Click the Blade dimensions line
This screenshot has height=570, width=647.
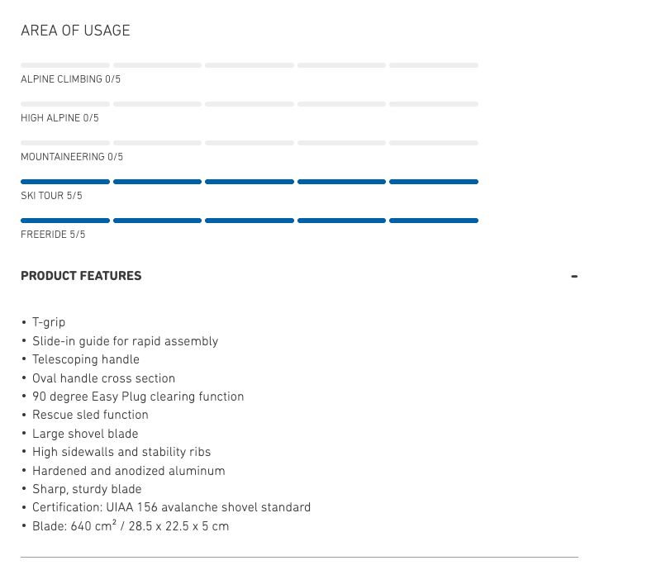pos(131,525)
